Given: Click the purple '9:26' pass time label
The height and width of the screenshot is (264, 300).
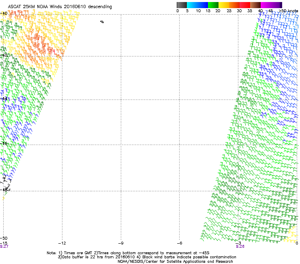Looking at the screenshot, I should tap(240, 247).
